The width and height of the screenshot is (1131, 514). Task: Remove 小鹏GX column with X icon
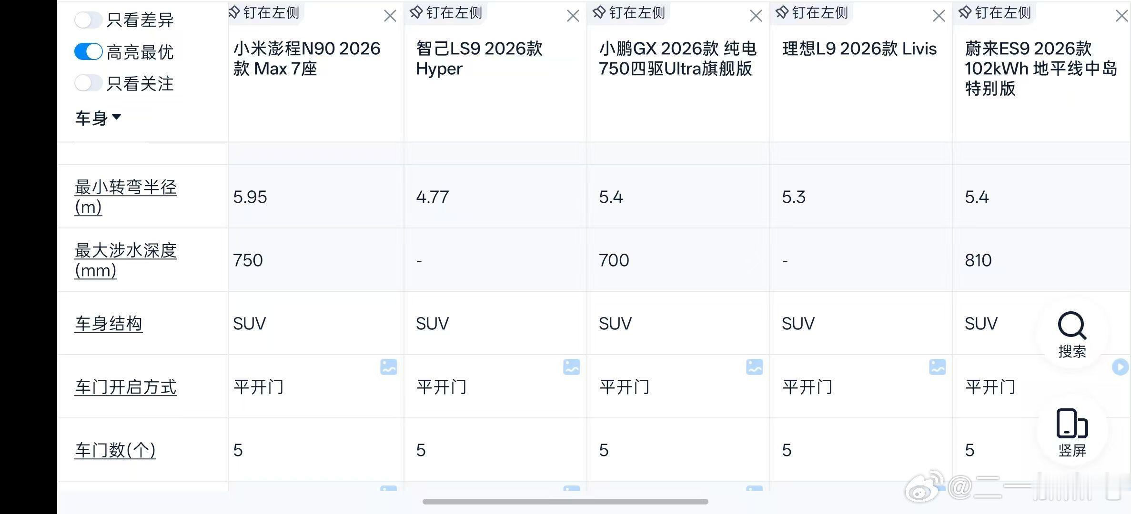[x=756, y=16]
